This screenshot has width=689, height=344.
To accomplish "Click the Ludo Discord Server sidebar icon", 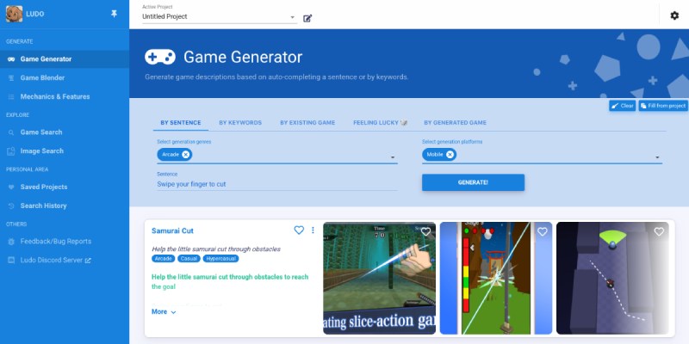I will [x=11, y=261].
